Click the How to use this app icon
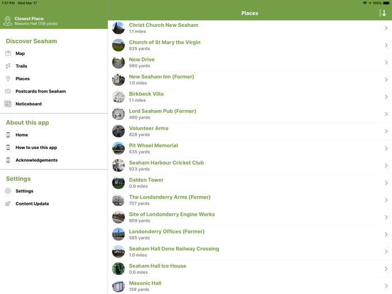This screenshot has height=294, width=392. (8, 147)
